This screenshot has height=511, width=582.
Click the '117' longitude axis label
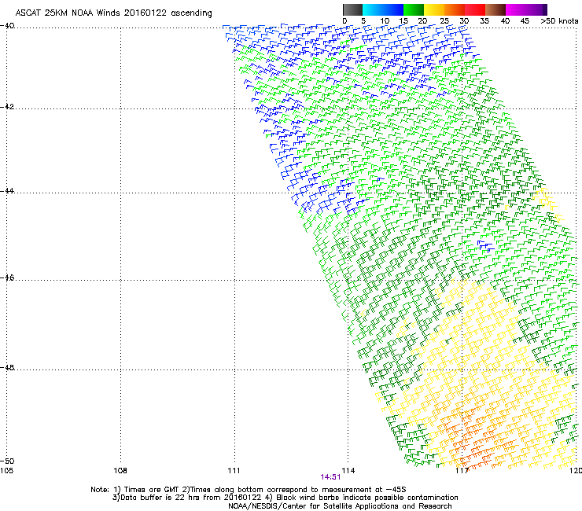[x=462, y=471]
